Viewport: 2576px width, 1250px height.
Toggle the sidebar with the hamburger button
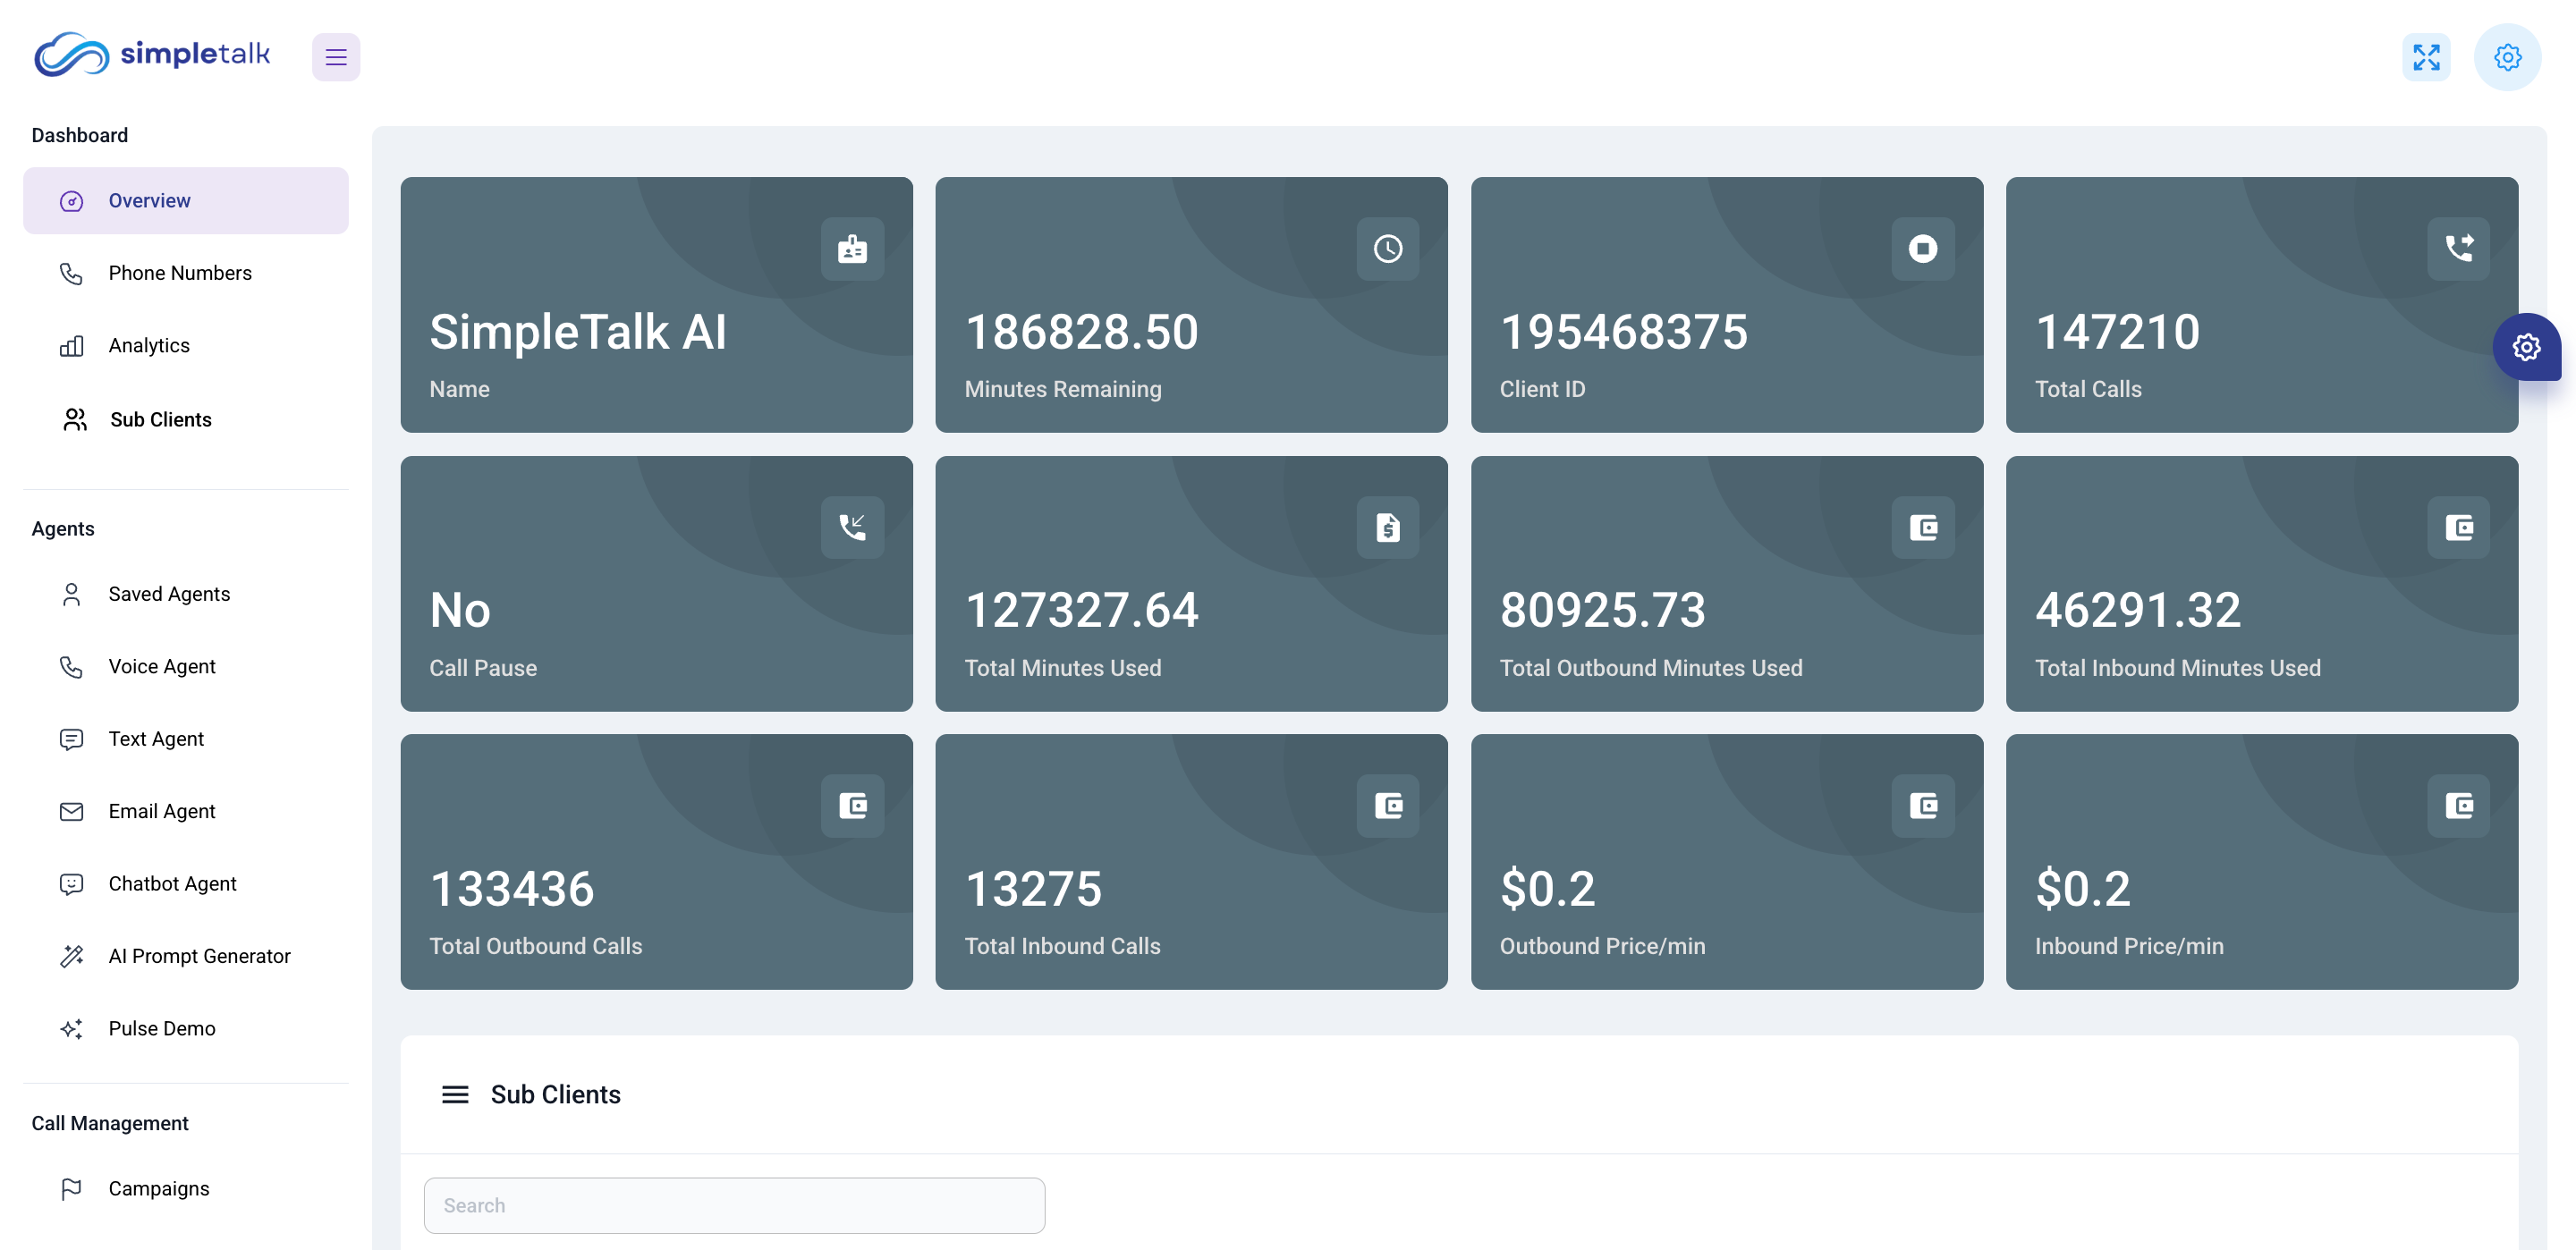click(336, 57)
